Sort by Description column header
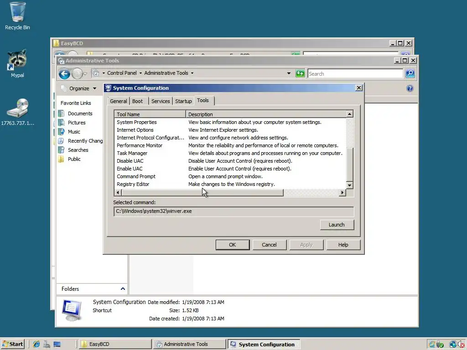 pos(266,114)
